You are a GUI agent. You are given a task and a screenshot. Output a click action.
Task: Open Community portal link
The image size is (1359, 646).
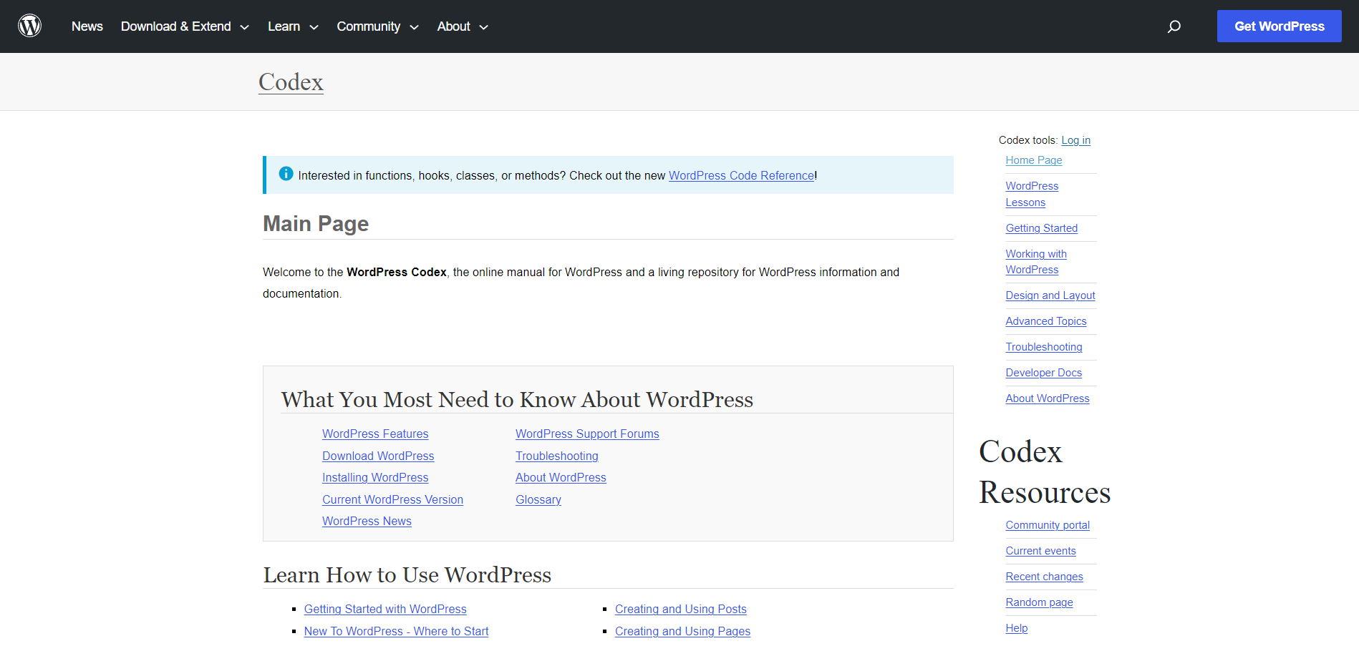pyautogui.click(x=1047, y=525)
